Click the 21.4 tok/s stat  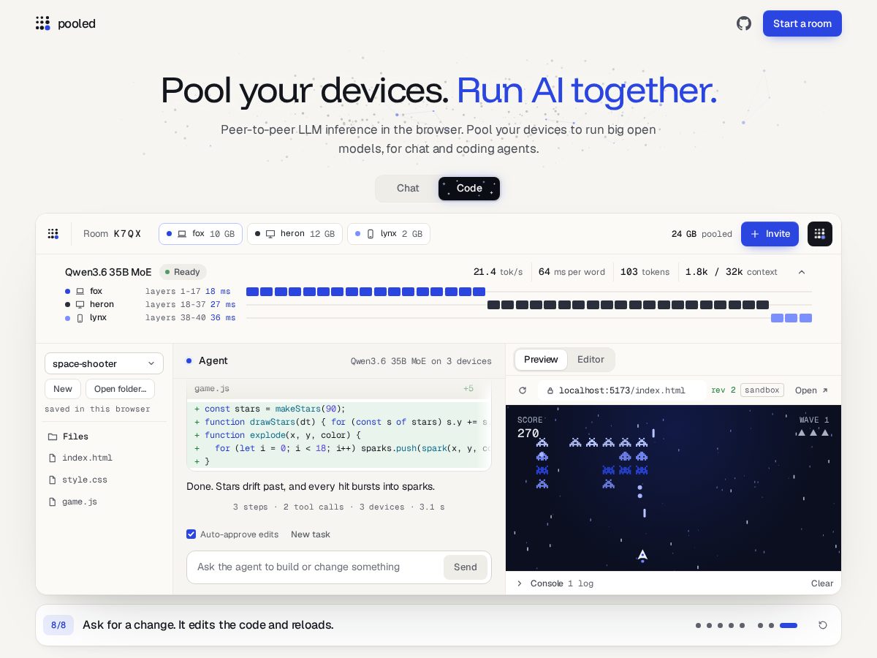pyautogui.click(x=498, y=272)
